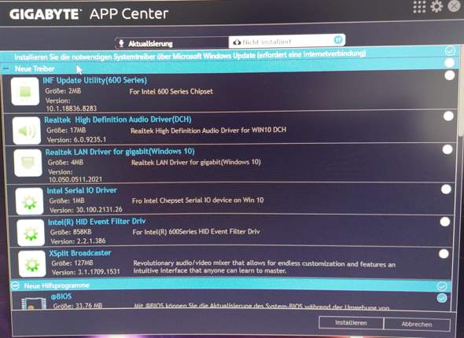
Task: Click the Installieren button
Action: pos(351,323)
